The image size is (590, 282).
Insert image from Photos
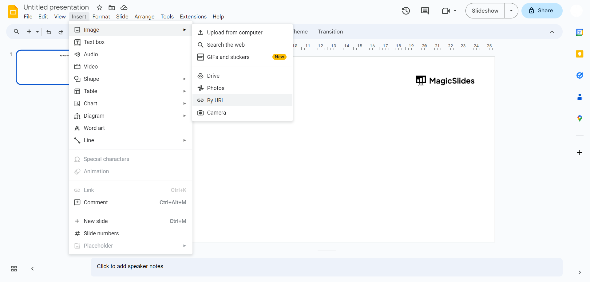pyautogui.click(x=242, y=88)
